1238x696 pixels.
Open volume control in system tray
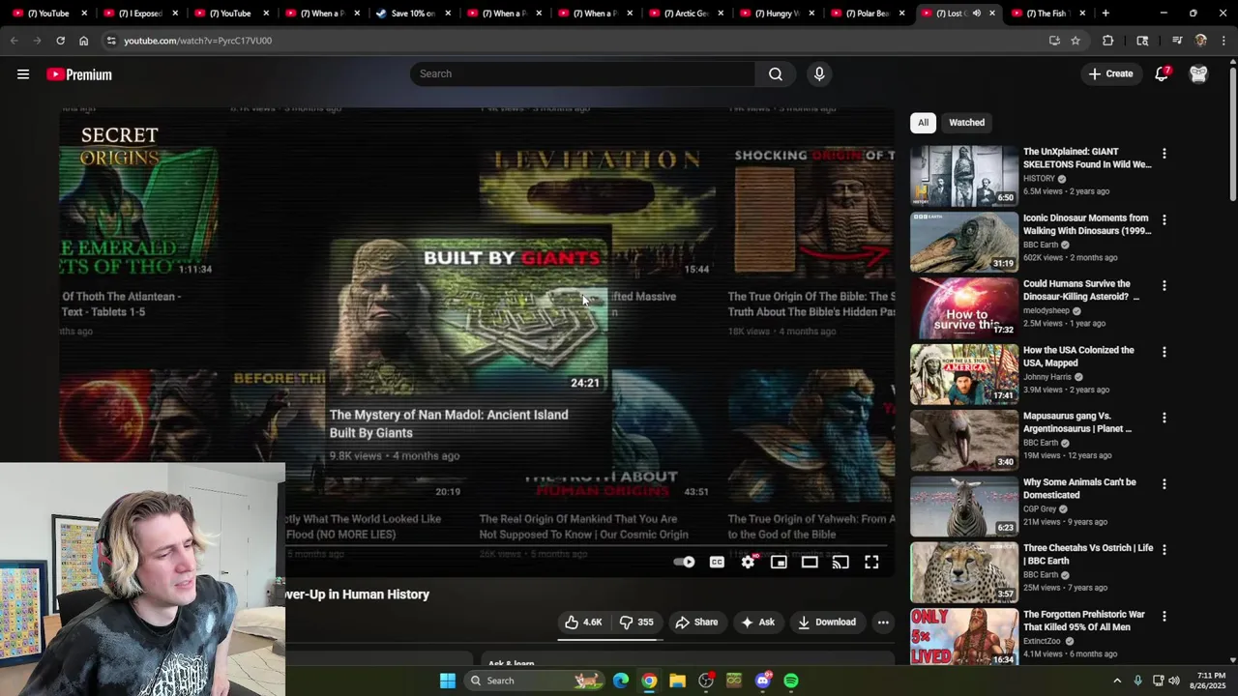1174,681
